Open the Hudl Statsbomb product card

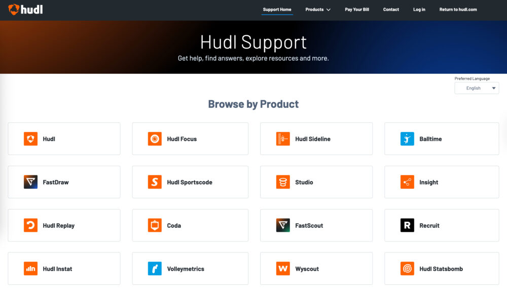tap(441, 269)
